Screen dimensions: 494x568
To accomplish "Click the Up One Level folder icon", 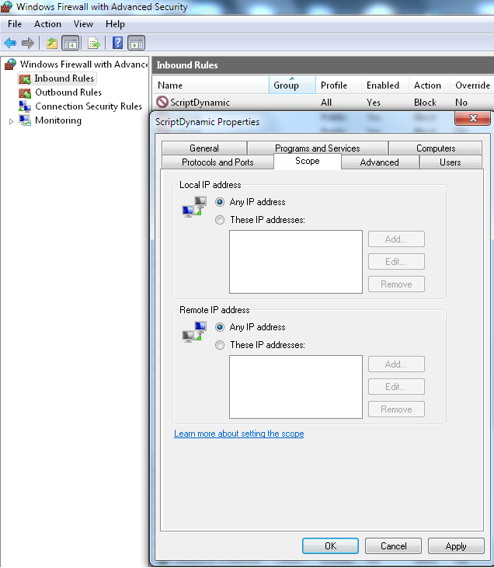I will (52, 43).
